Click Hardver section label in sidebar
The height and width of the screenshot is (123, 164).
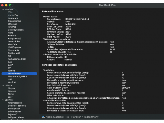[x=9, y=9]
